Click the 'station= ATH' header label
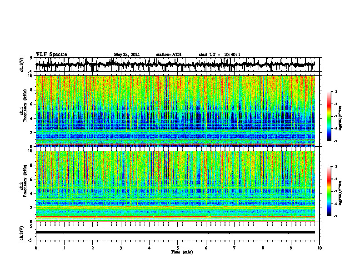 (169, 55)
